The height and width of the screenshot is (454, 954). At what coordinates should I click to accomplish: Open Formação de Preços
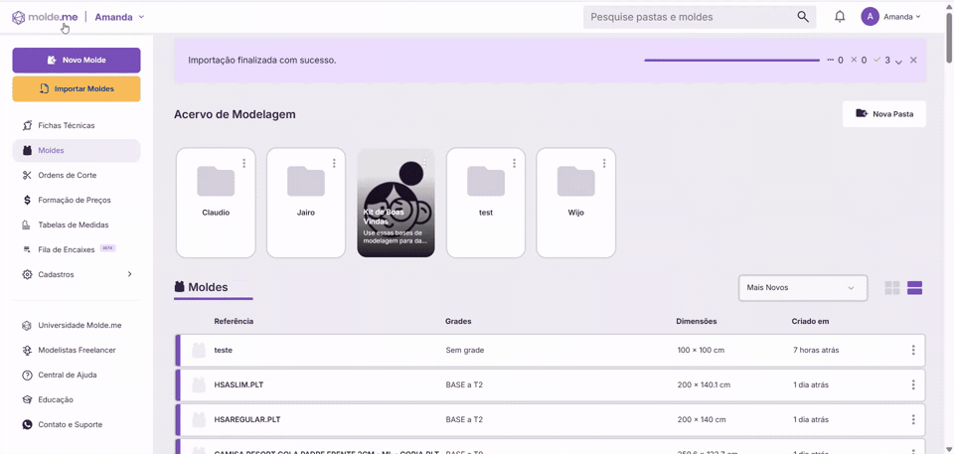coord(77,200)
